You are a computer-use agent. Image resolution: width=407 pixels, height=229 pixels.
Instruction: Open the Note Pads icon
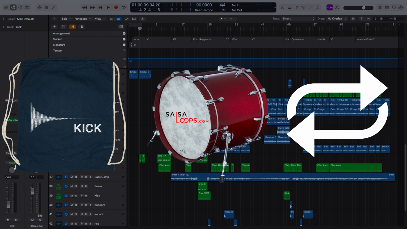[x=387, y=7]
